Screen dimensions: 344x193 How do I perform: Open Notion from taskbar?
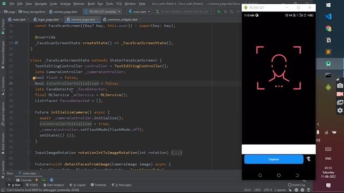click(x=328, y=40)
